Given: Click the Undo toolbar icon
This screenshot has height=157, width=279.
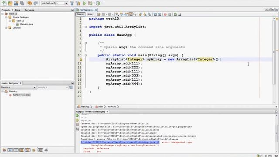Looking at the screenshot, I should pyautogui.click(x=30, y=3).
